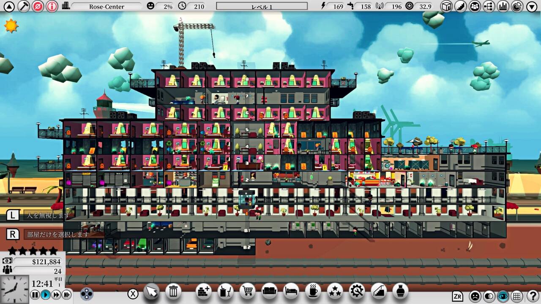The width and height of the screenshot is (541, 304).
Task: Toggle the overlapping circles contrast overlay
Action: [489, 296]
